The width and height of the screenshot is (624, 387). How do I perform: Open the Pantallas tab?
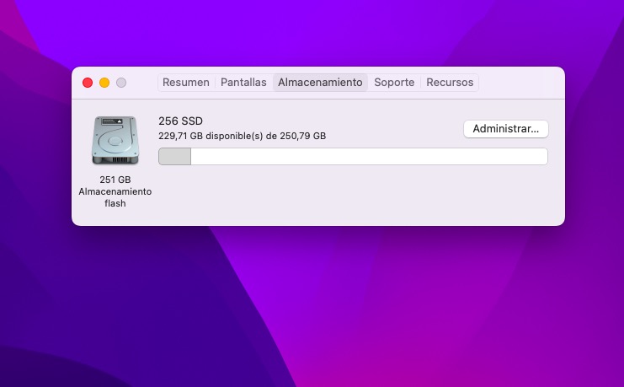pyautogui.click(x=243, y=83)
